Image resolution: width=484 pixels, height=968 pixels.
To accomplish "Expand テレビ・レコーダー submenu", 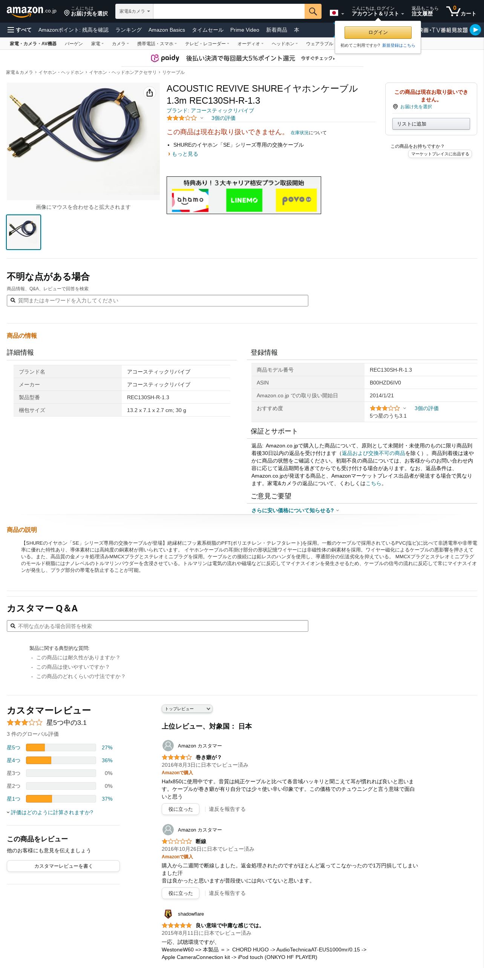I will click(207, 44).
